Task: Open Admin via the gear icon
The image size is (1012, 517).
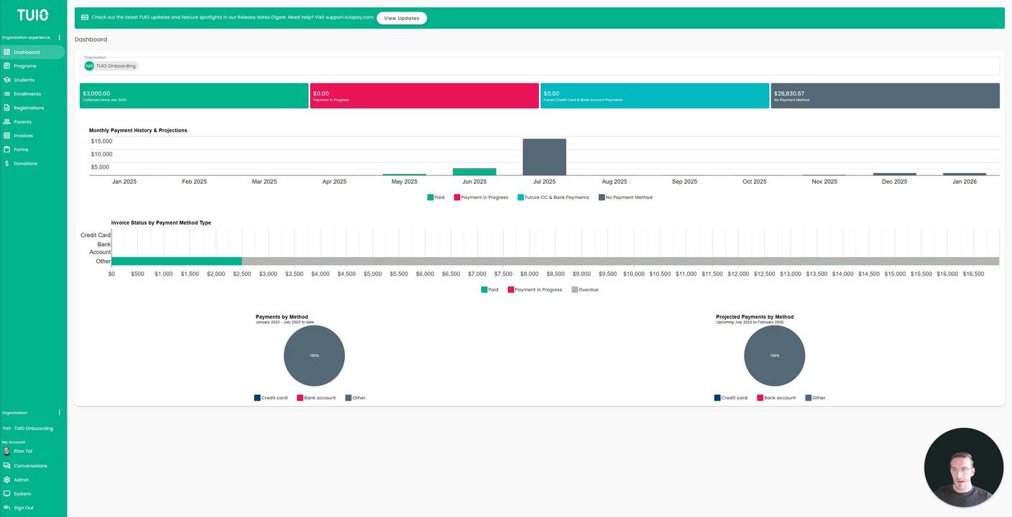Action: point(6,480)
